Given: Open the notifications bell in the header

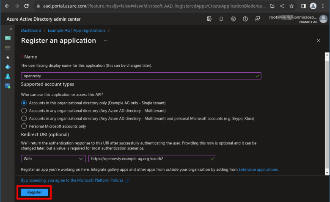Looking at the screenshot, I should [x=221, y=19].
